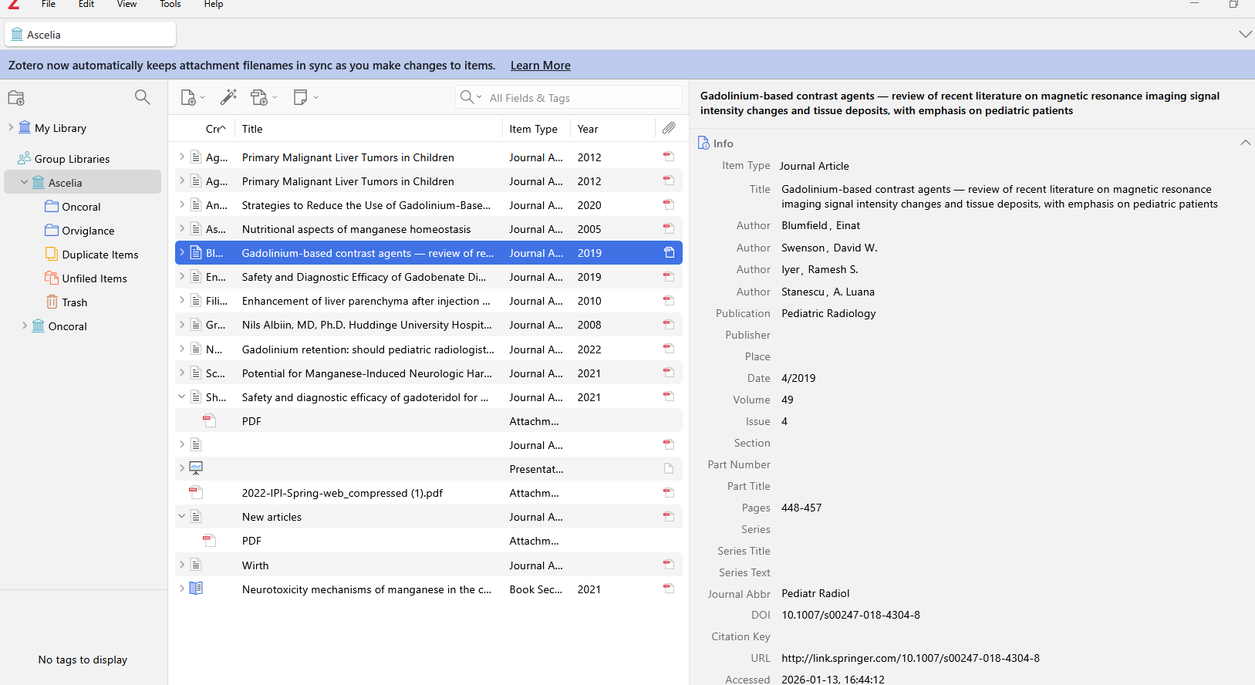
Task: Click author field Stanescu, A. Luana
Action: click(828, 292)
